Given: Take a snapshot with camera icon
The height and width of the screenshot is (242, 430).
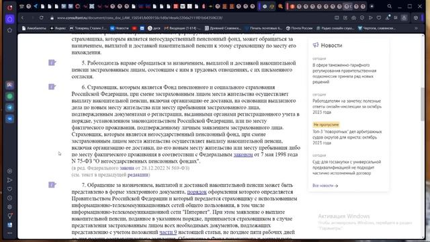Looking at the screenshot, I should tap(354, 18).
